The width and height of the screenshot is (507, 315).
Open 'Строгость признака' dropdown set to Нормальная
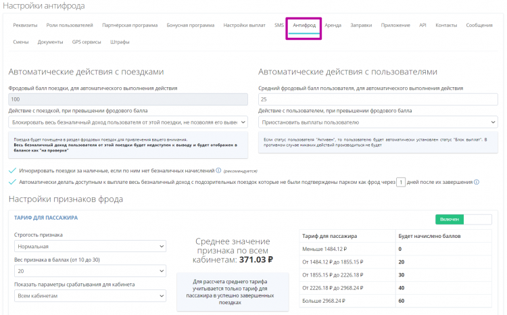pyautogui.click(x=87, y=247)
